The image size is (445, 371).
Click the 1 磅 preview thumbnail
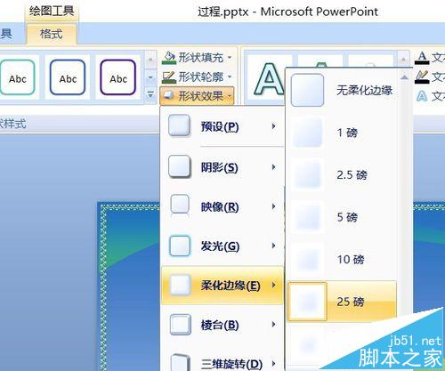point(307,133)
